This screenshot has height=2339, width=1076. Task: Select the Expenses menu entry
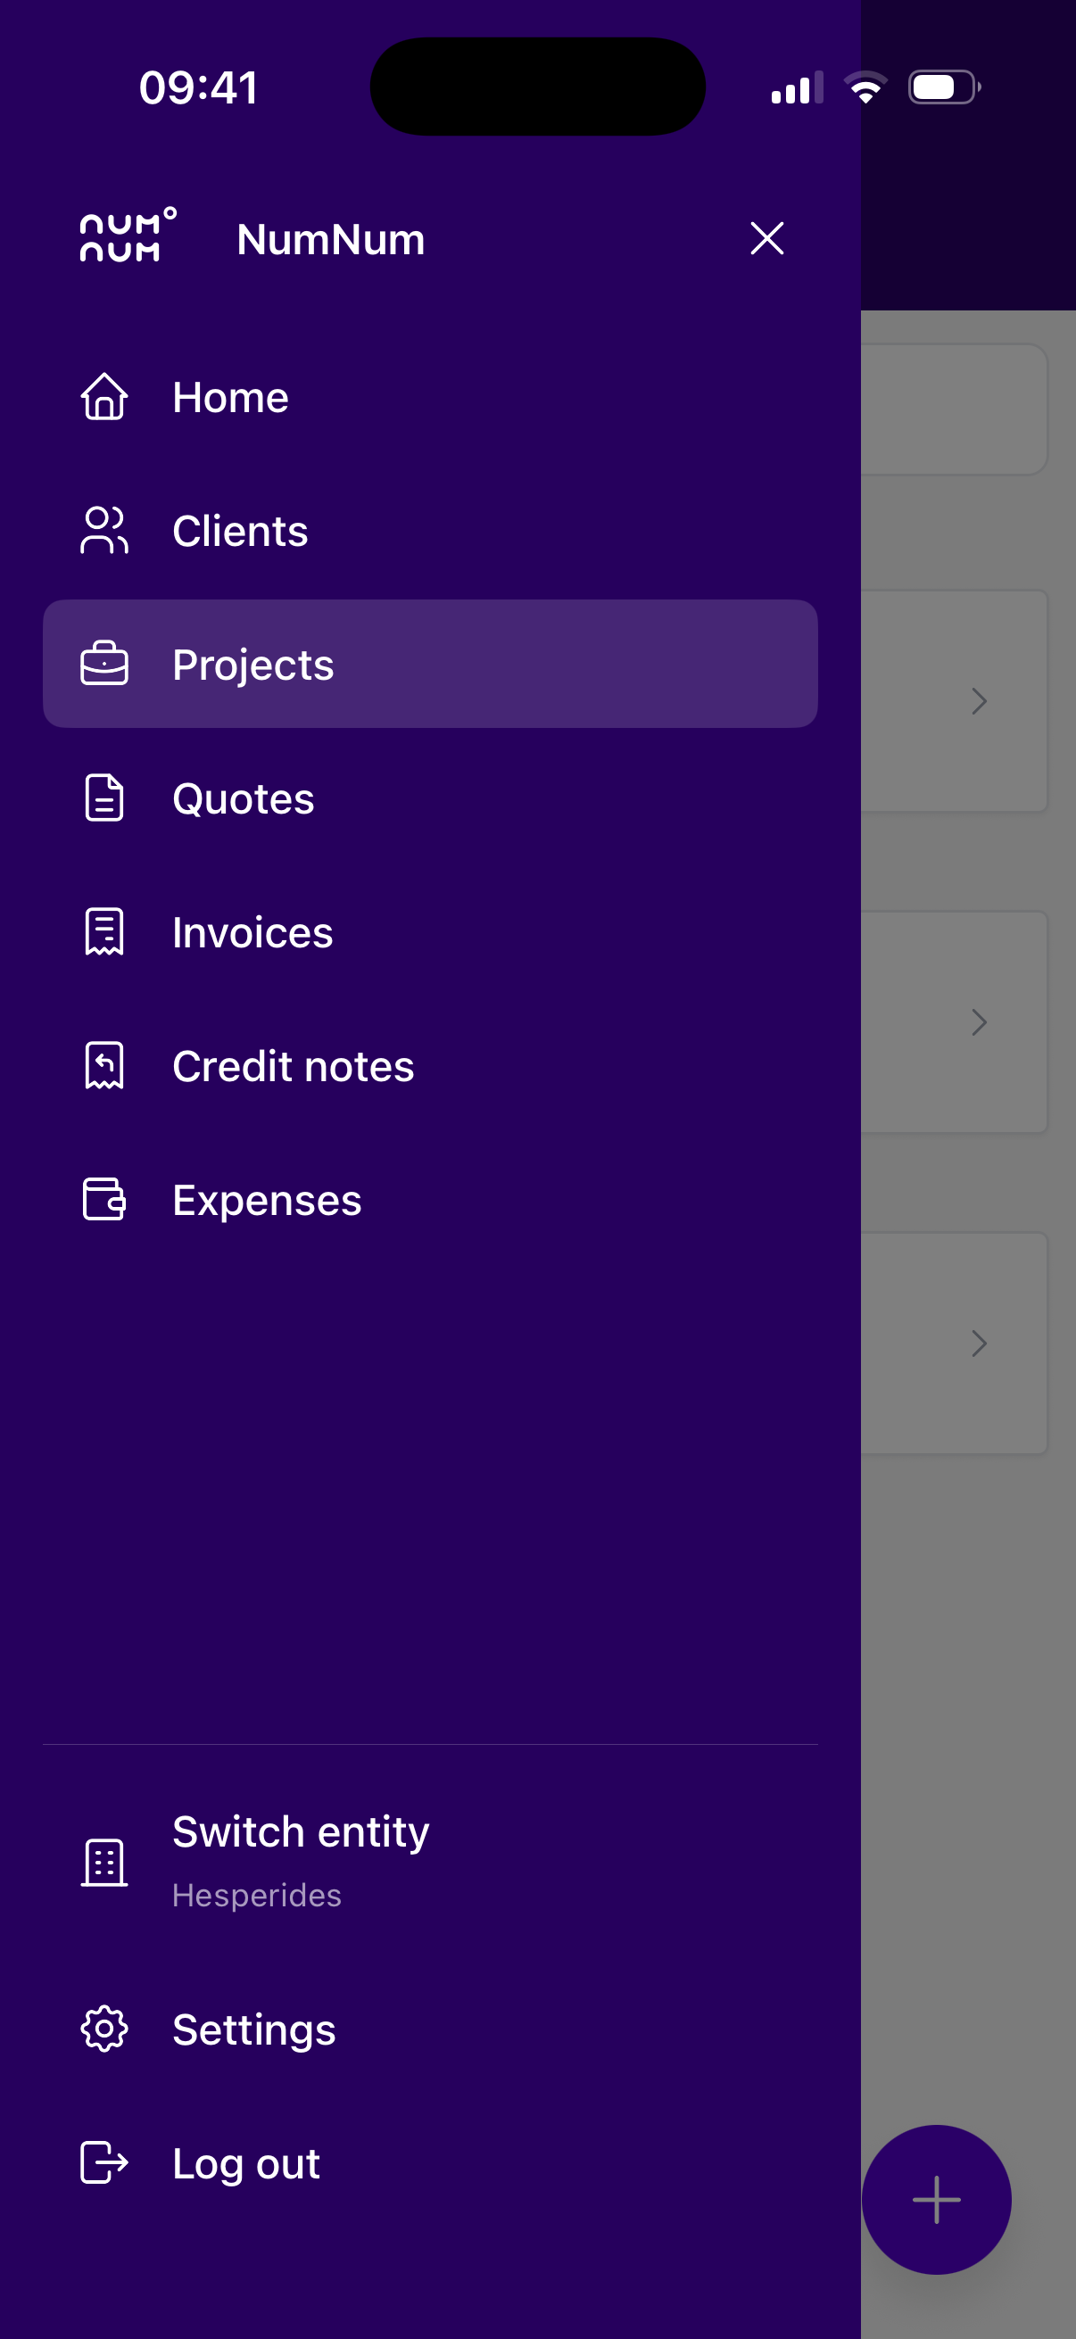(430, 1199)
